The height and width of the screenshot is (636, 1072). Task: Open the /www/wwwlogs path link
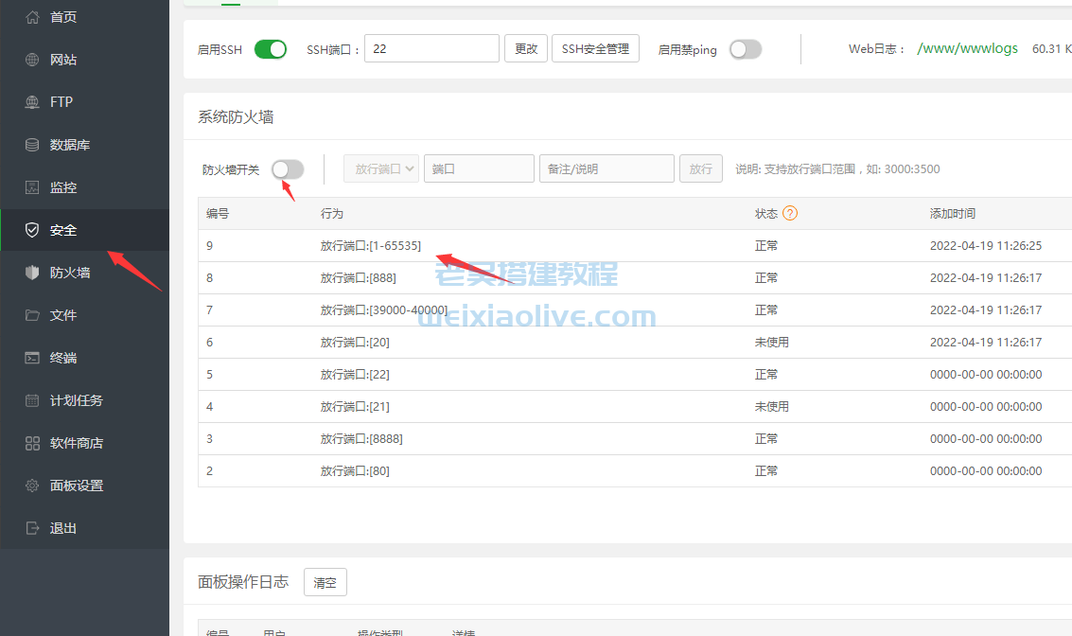click(967, 48)
